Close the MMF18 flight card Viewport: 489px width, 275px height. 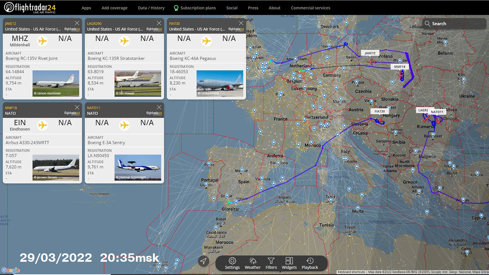click(77, 107)
